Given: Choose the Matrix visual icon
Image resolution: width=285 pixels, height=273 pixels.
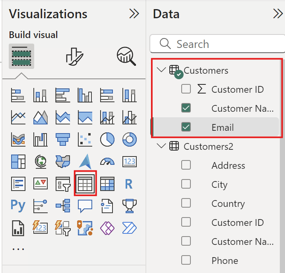Looking at the screenshot, I should [x=107, y=183].
